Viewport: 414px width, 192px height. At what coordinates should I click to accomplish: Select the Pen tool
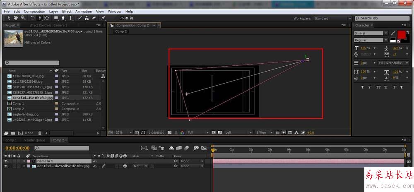63,18
